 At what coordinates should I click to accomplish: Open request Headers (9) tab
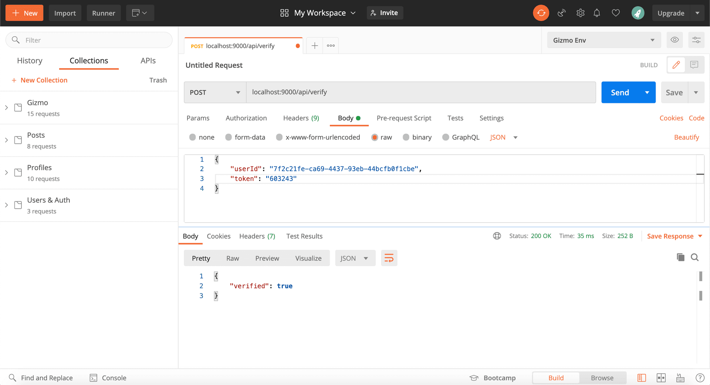[301, 118]
